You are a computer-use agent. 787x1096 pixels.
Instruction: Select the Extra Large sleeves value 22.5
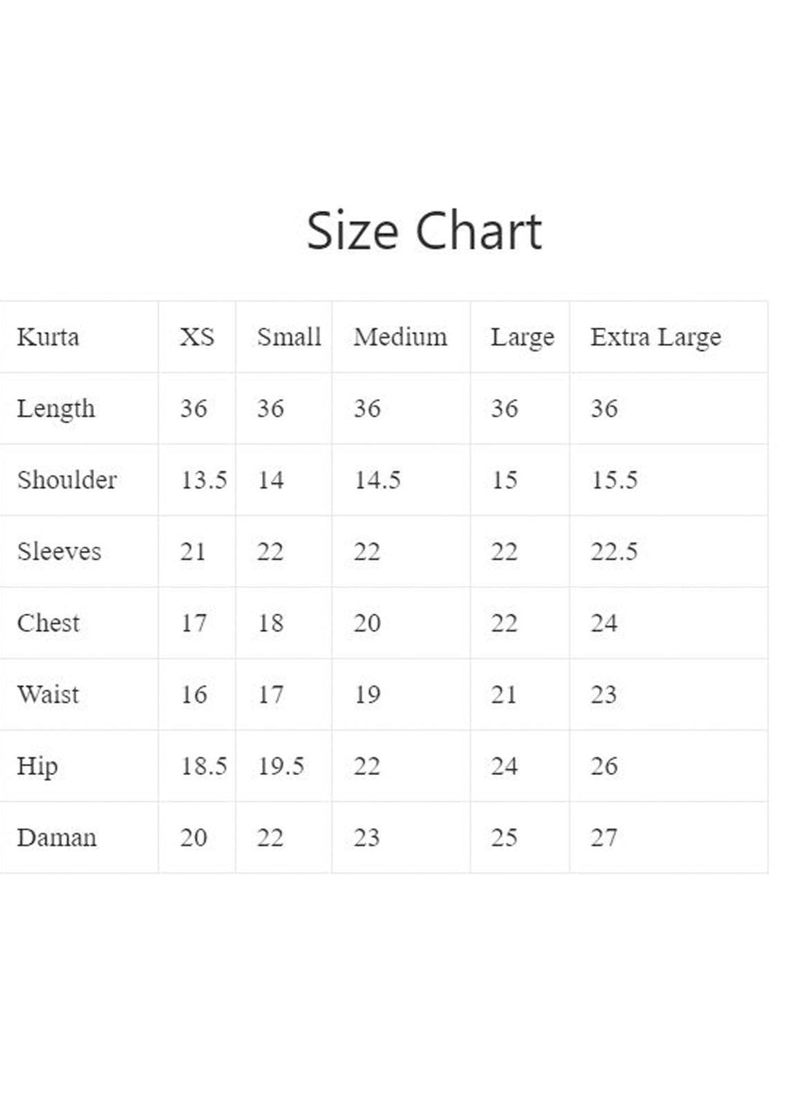coord(614,551)
